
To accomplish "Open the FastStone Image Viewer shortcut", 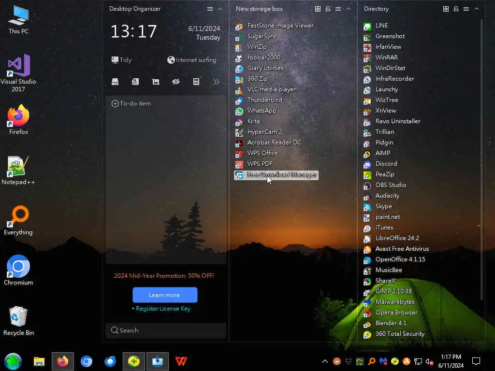I will 275,26.
